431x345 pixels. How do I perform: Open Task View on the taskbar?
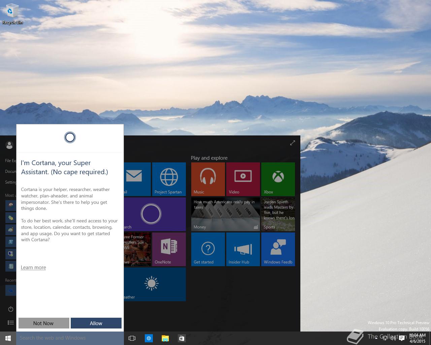132,338
